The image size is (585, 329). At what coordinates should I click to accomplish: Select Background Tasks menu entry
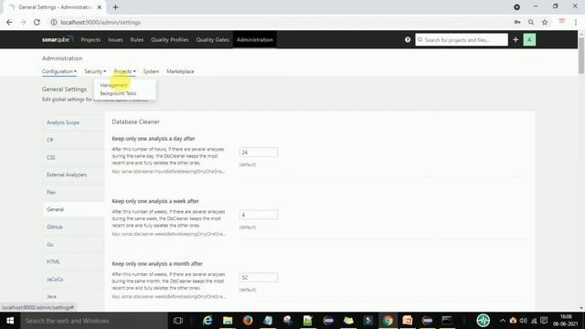(x=118, y=93)
